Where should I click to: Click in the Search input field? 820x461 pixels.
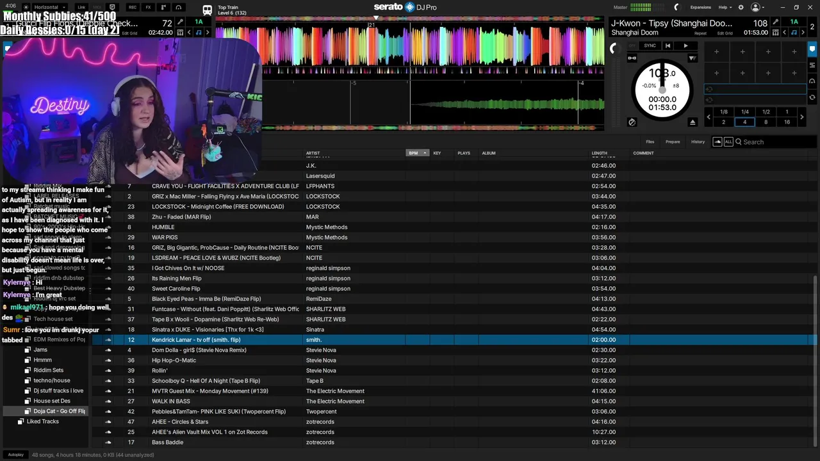[775, 142]
